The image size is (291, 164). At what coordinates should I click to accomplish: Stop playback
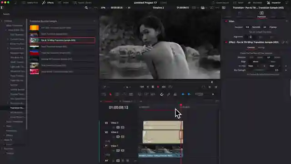pyautogui.click(x=153, y=87)
